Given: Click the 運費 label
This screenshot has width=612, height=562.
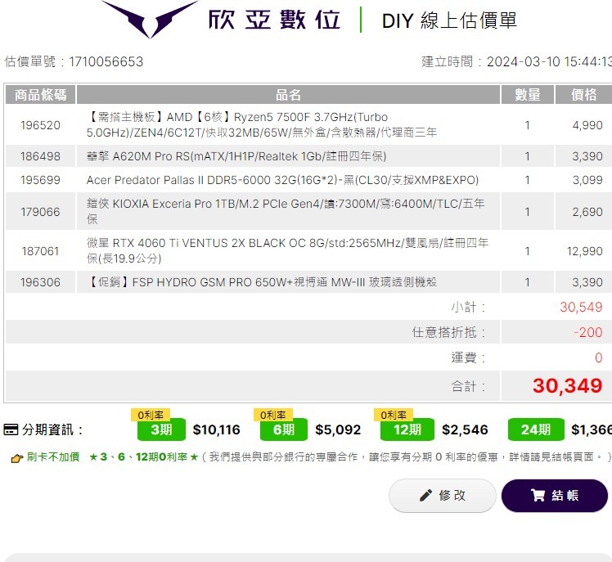Looking at the screenshot, I should point(468,357).
